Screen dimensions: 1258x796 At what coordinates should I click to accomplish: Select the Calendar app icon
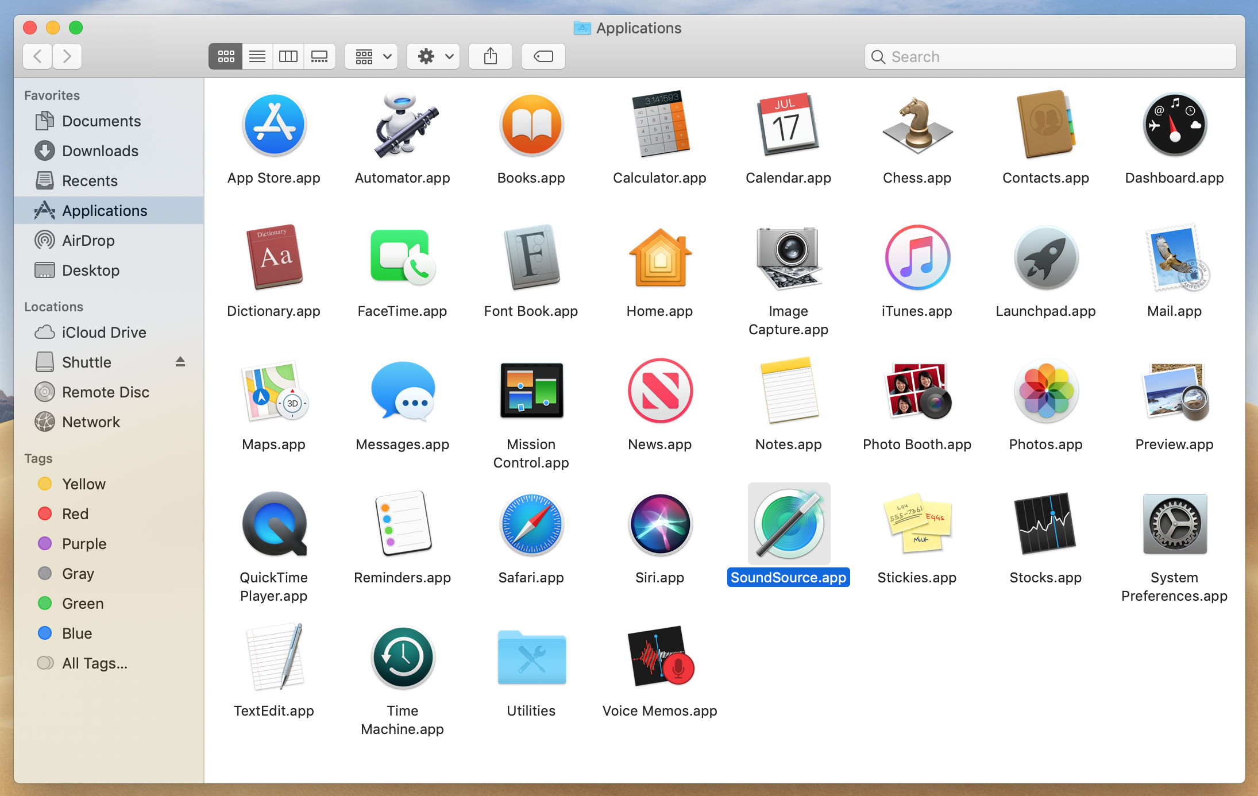pyautogui.click(x=789, y=125)
